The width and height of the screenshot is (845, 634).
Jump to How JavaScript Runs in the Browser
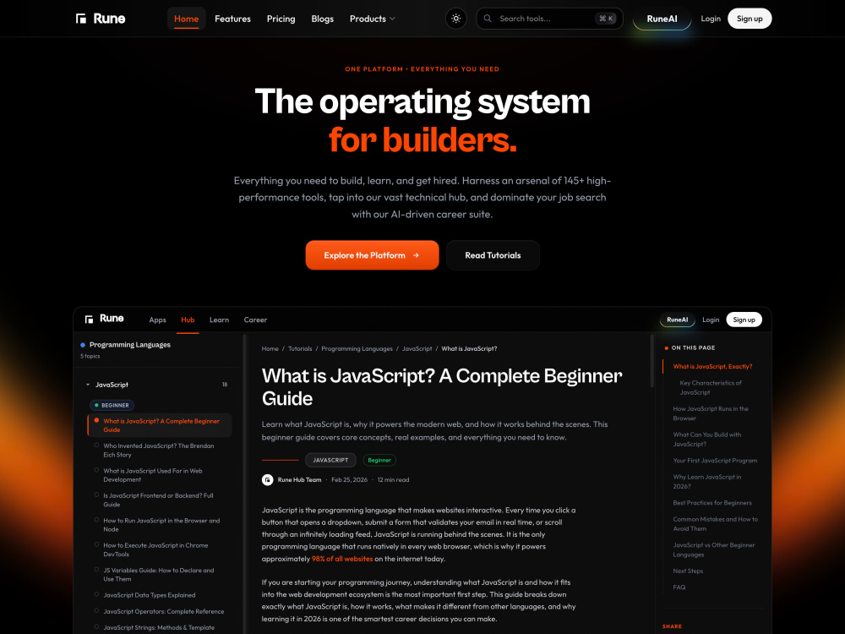[711, 413]
